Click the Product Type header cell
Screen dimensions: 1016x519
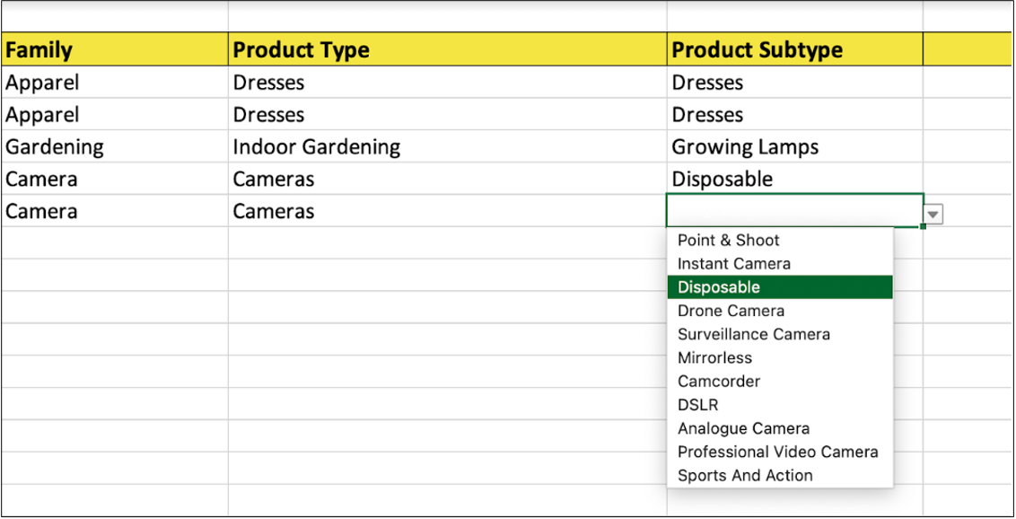click(446, 50)
